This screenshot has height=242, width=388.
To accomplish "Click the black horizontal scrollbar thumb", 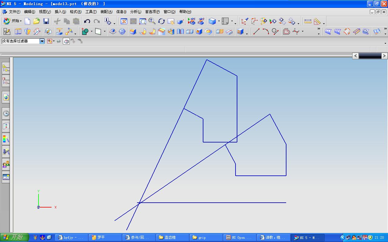I will point(370,56).
